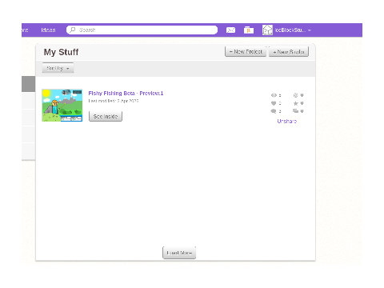Click the IceBlockStu profile avatar
This screenshot has height=288, width=384.
pyautogui.click(x=267, y=30)
